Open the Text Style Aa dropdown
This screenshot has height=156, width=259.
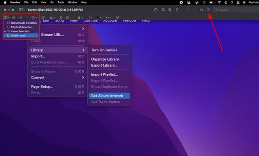[108, 17]
